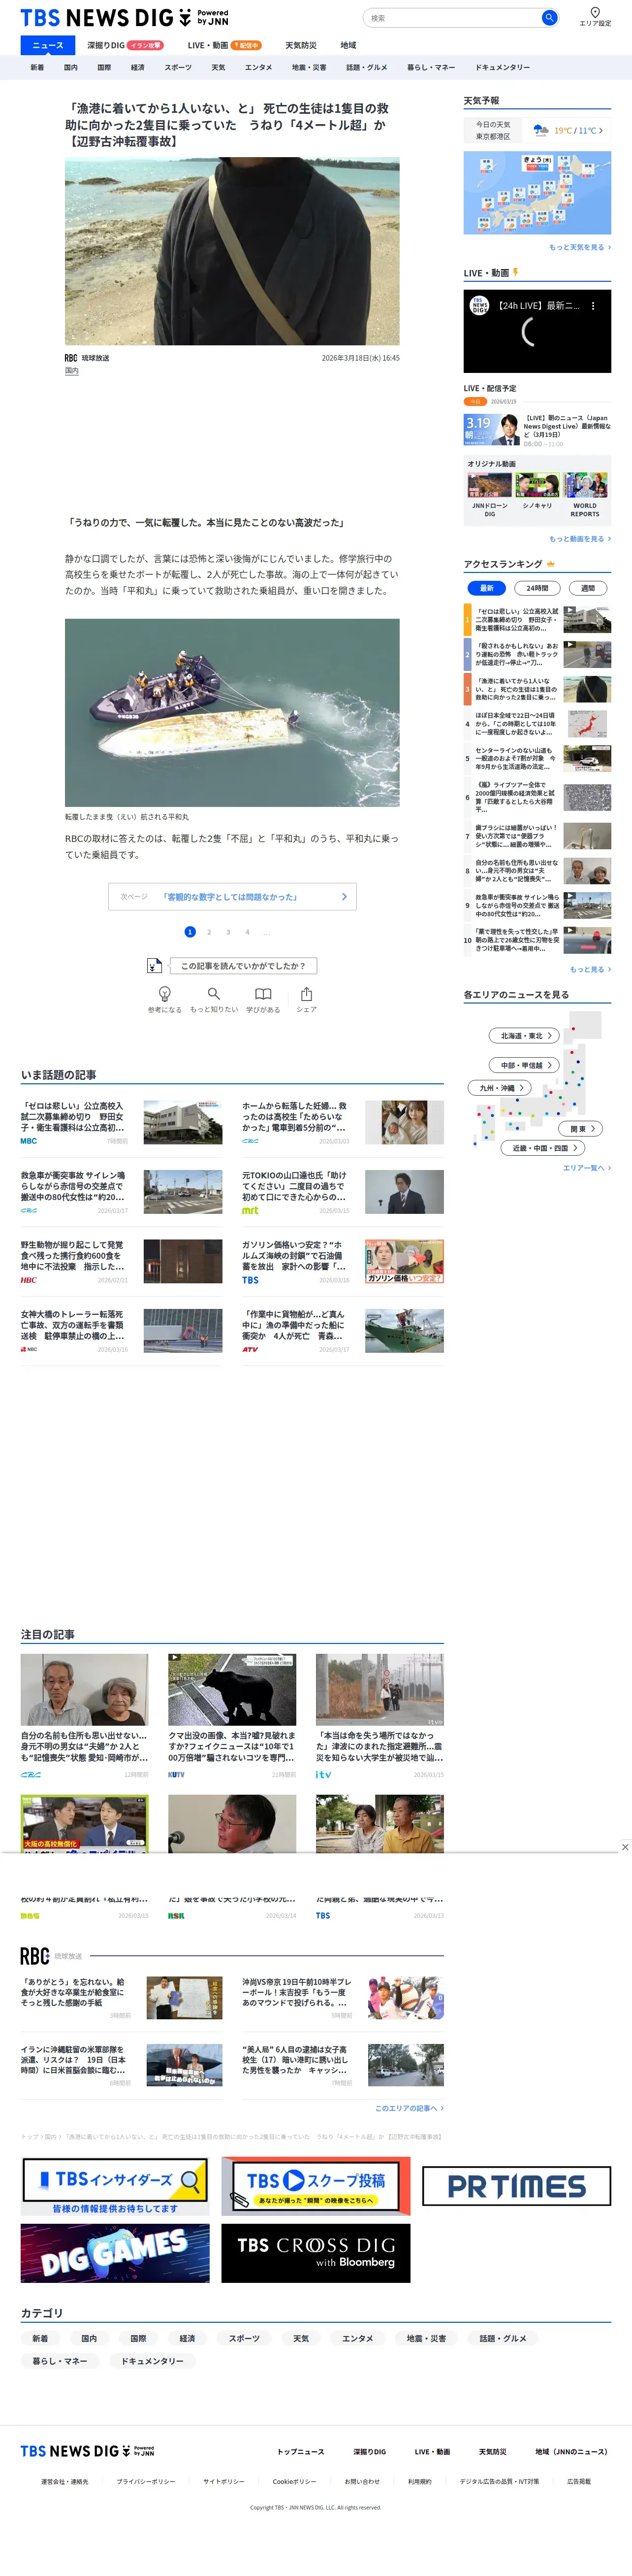632x2576 pixels.
Task: Open ranking item 4 about 日本全域 weather
Action: pos(537,724)
